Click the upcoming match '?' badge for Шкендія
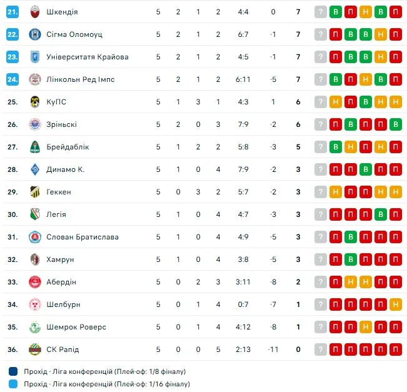The image size is (407, 392). coord(321,12)
